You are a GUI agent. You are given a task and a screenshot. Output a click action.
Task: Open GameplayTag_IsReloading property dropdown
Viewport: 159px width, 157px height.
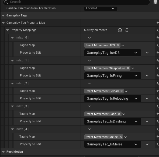[113, 99]
